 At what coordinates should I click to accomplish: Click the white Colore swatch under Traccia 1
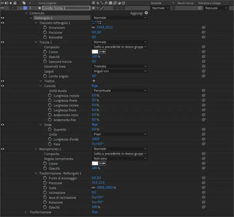coord(95,51)
